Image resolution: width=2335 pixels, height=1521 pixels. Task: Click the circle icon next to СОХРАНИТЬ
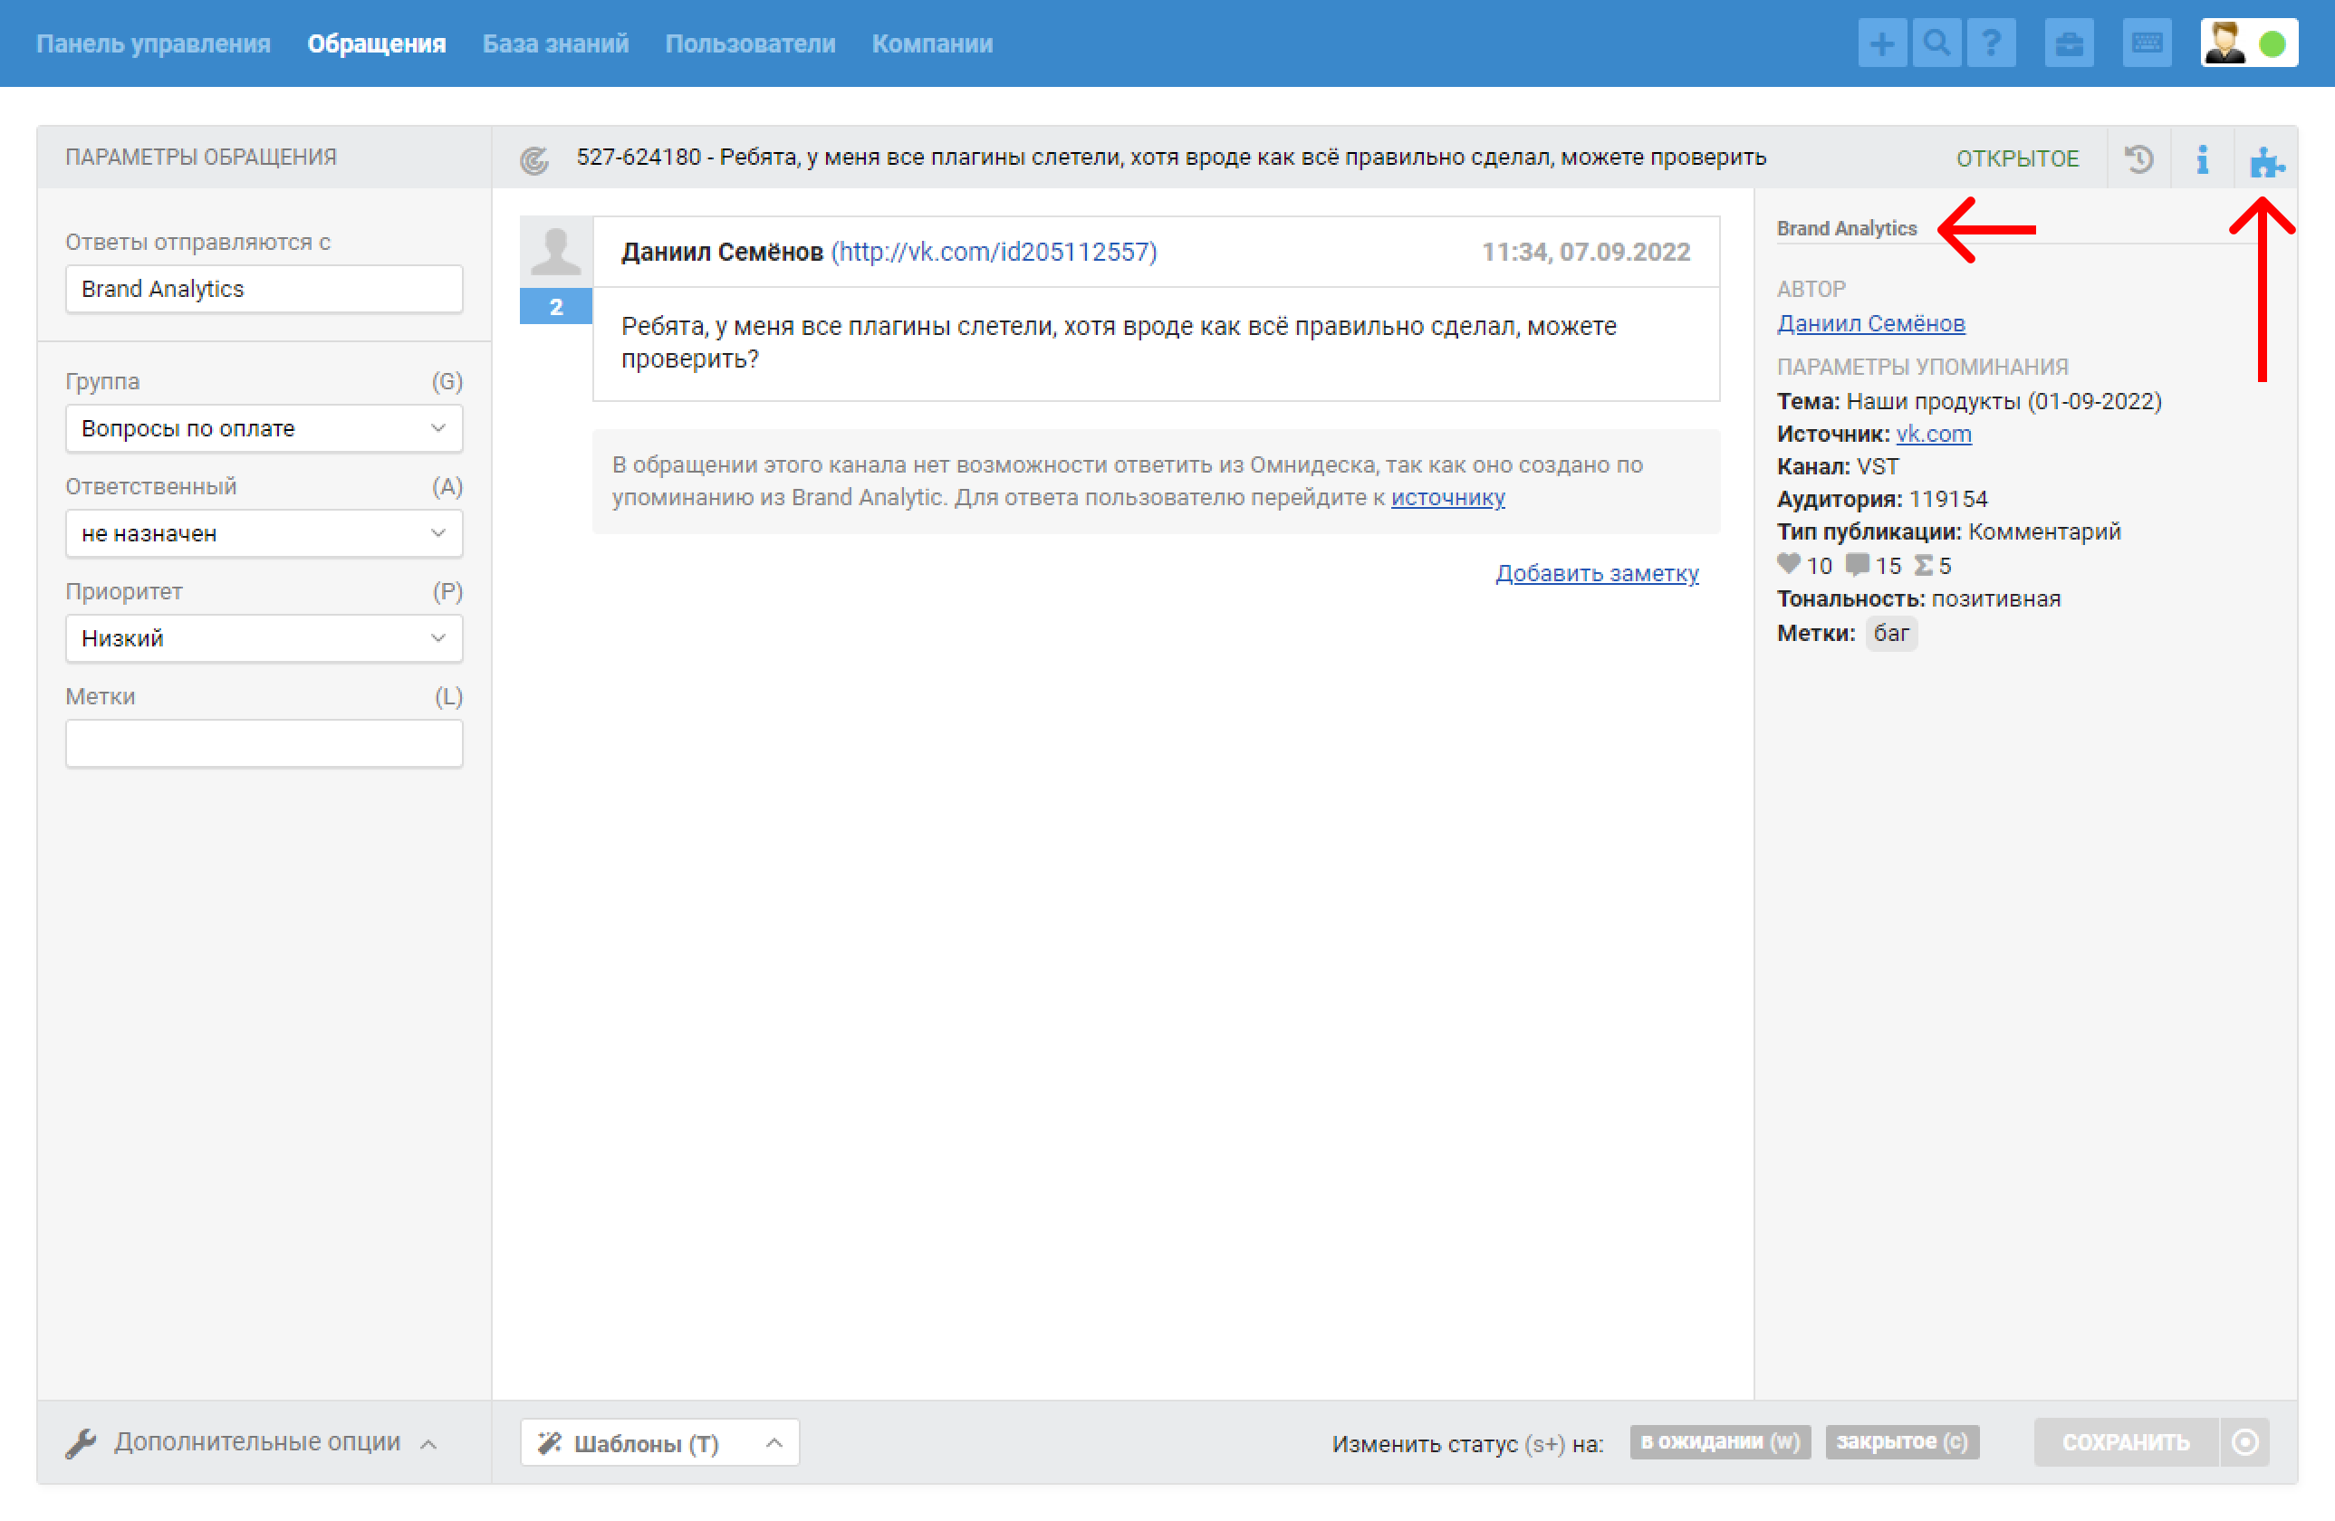tap(2244, 1442)
